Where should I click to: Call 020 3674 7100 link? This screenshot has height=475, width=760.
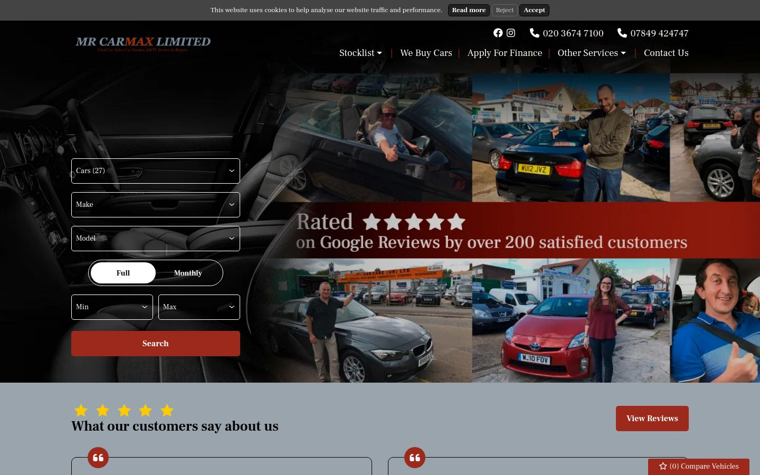573,33
